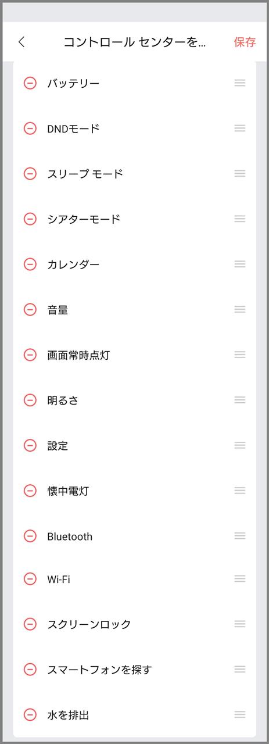The height and width of the screenshot is (744, 269).
Task: Tap the back arrow in header
Action: [x=21, y=42]
